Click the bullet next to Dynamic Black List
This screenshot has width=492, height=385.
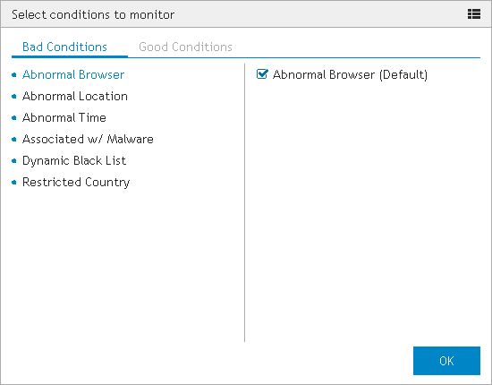(13, 161)
